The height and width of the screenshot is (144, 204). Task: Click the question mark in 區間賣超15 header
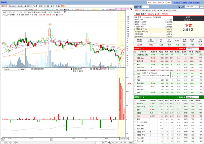(x=177, y=97)
